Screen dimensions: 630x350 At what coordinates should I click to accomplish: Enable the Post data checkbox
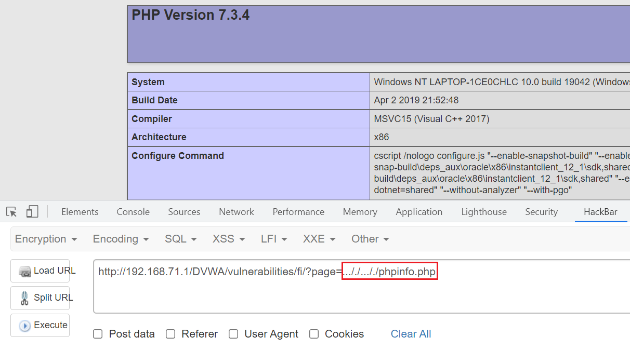pos(98,334)
